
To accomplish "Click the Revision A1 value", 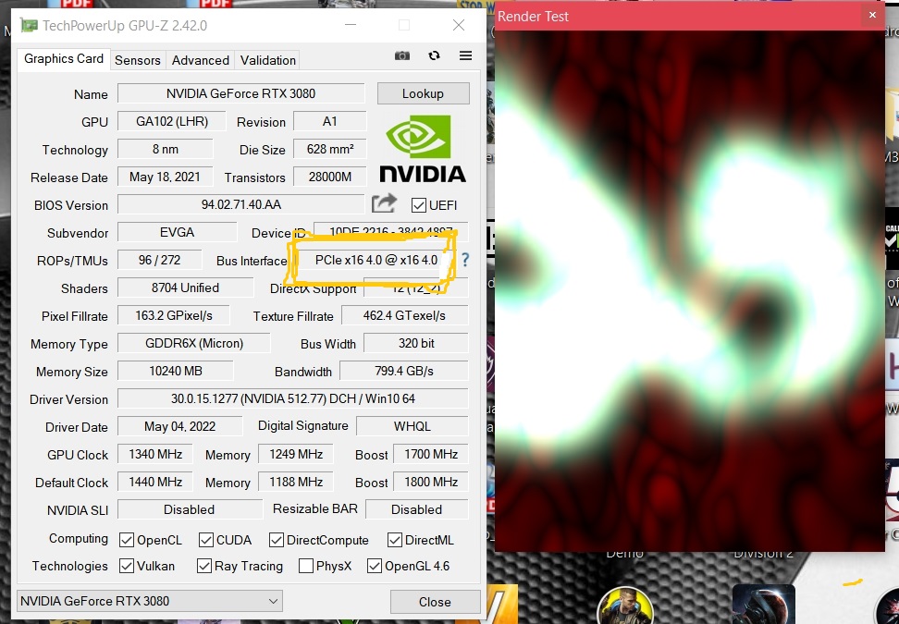I will (x=329, y=121).
